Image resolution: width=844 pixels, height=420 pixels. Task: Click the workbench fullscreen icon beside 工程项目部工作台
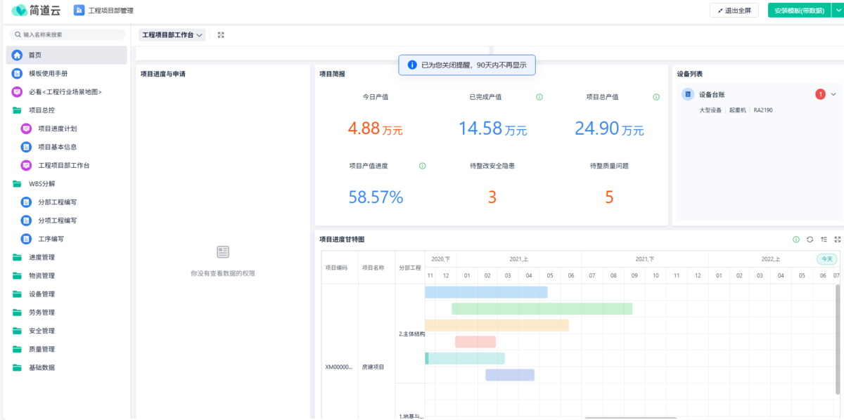point(221,34)
